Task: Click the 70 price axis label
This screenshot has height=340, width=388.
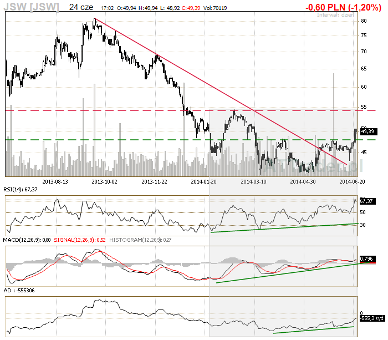Action: [x=364, y=52]
